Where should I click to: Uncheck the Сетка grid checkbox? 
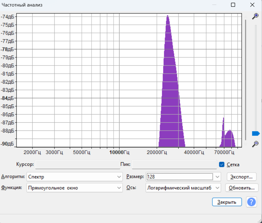click(x=222, y=164)
